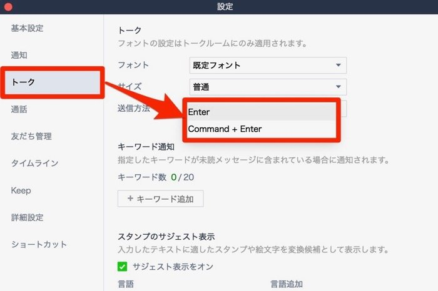Click the キーワード数 0/20 counter text

(156, 177)
